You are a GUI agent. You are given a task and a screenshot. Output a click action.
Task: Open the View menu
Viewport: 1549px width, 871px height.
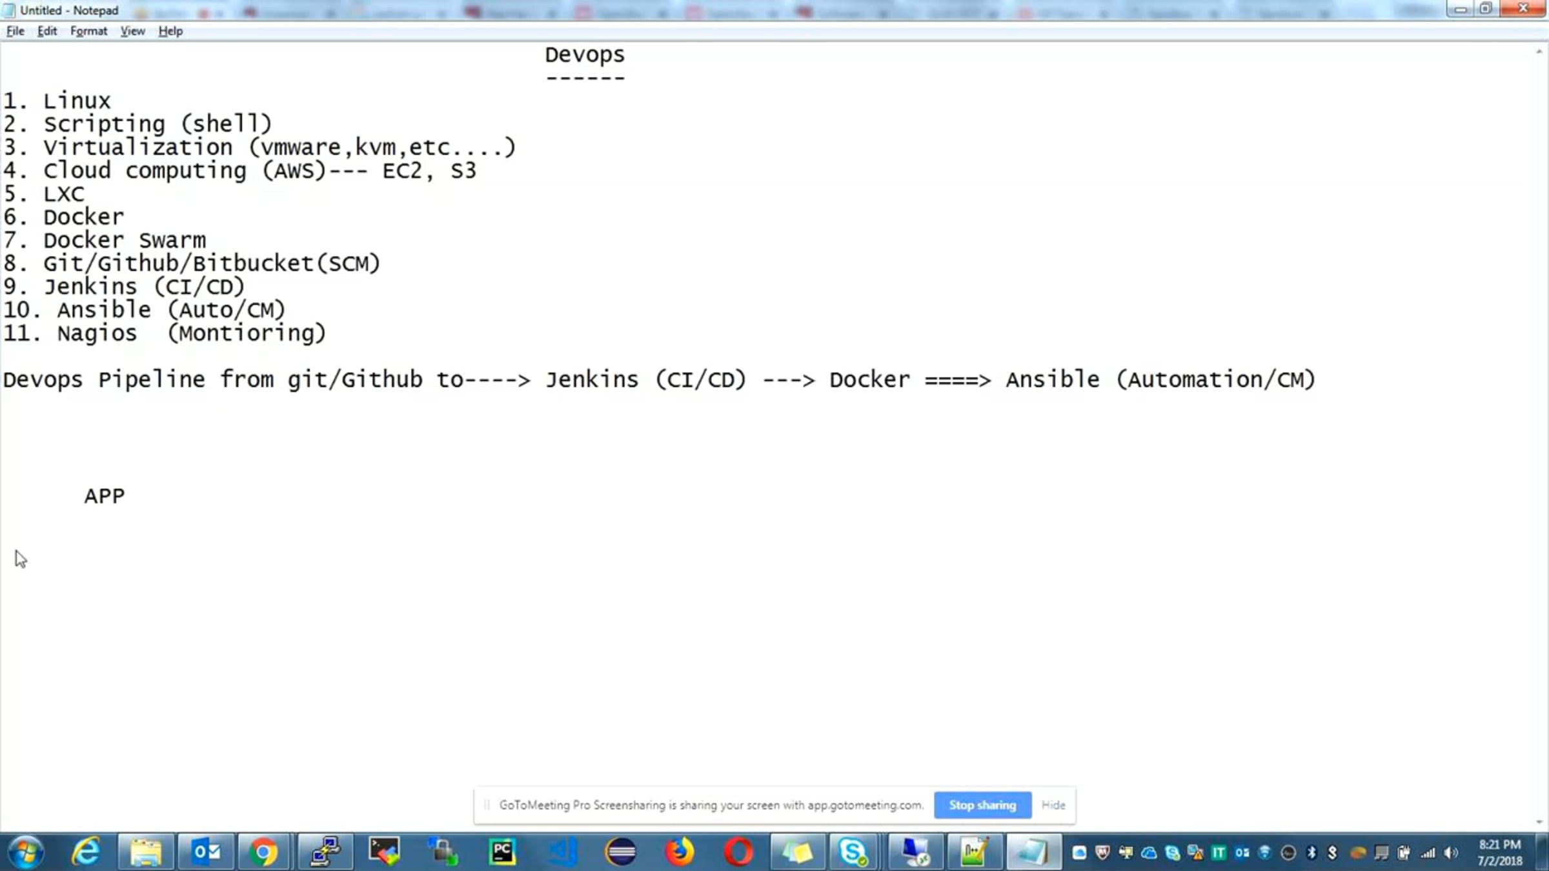[x=132, y=31]
